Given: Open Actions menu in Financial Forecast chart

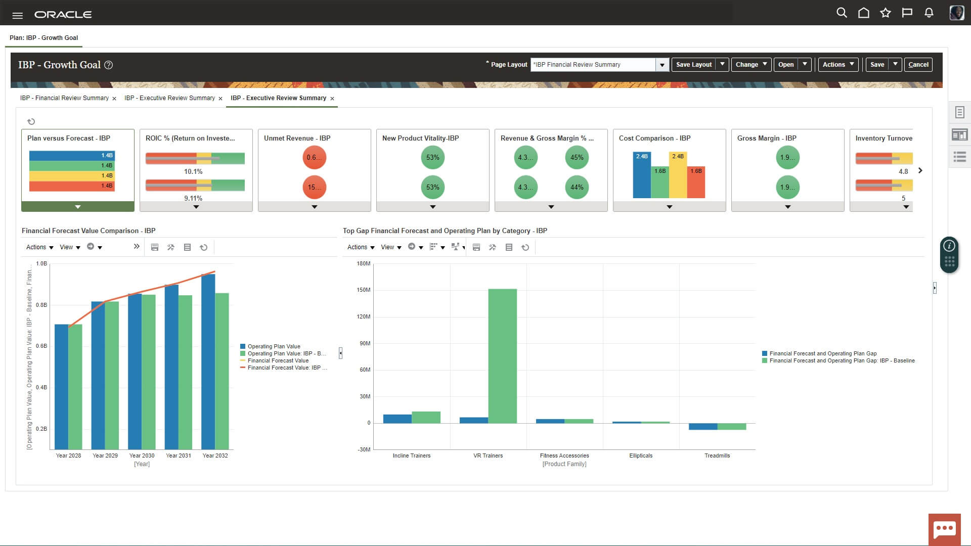Looking at the screenshot, I should pyautogui.click(x=39, y=247).
